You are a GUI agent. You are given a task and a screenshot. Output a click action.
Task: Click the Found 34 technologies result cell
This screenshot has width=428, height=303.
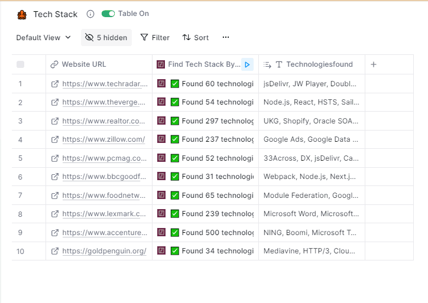[x=205, y=251]
